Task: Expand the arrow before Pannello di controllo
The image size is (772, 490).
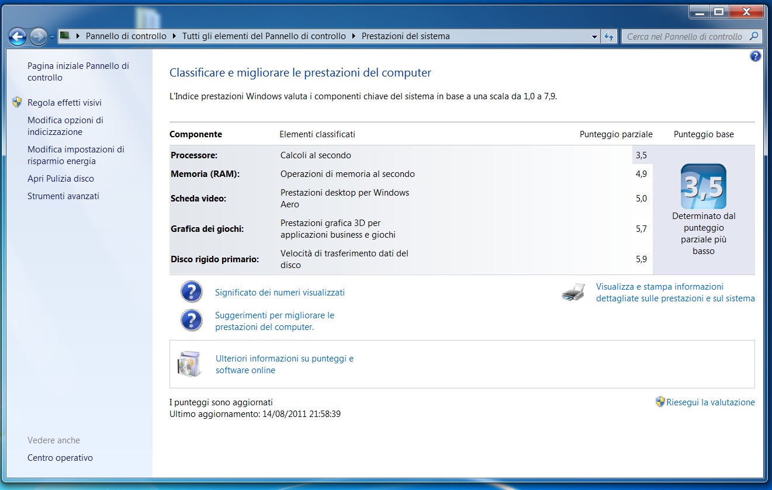Action: point(78,36)
